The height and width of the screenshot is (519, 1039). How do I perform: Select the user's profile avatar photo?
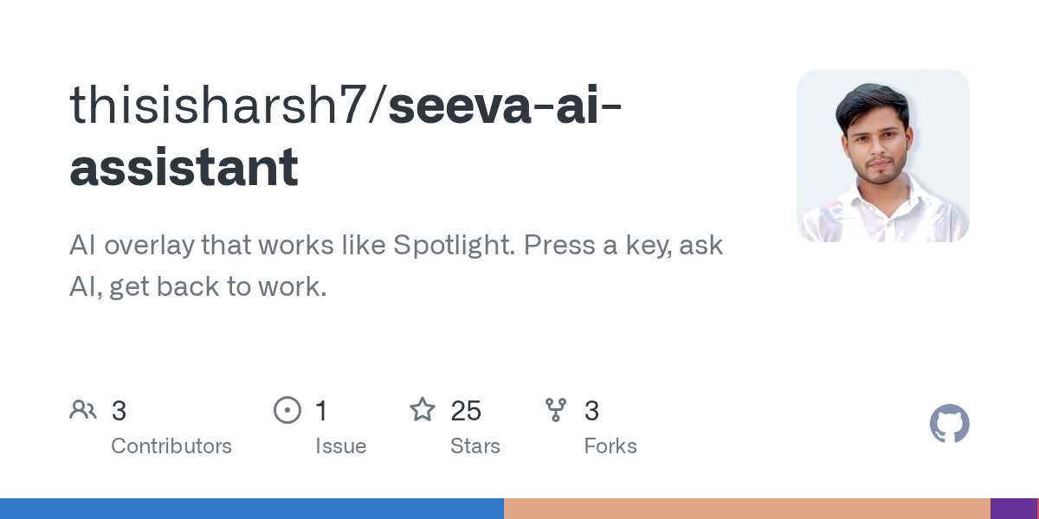pos(882,156)
